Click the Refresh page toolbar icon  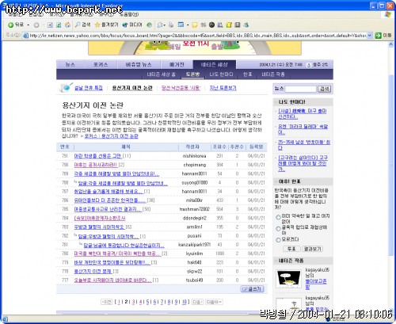59,25
